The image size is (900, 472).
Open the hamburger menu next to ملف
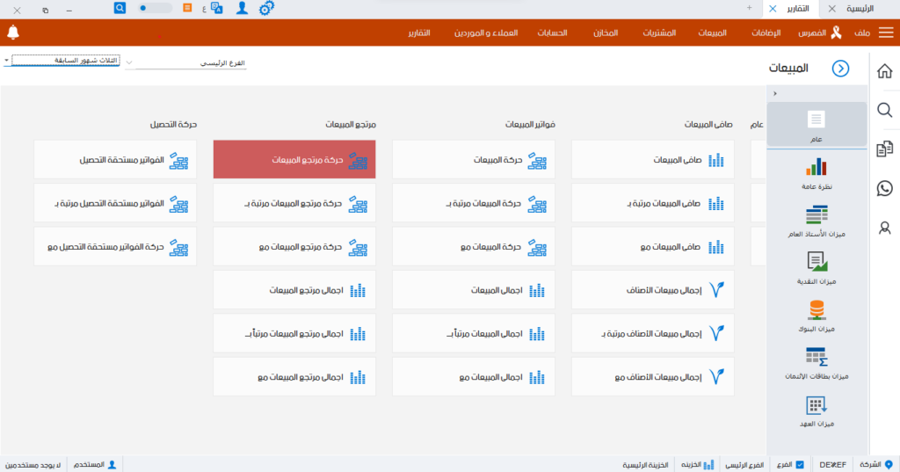[x=886, y=33]
